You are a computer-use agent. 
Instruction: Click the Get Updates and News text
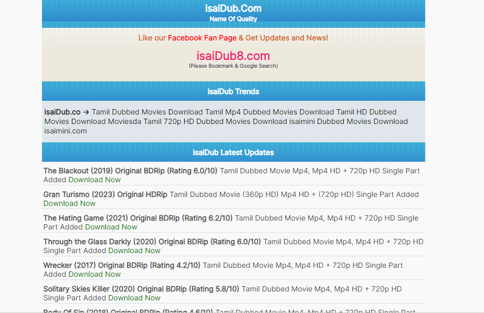pyautogui.click(x=287, y=38)
